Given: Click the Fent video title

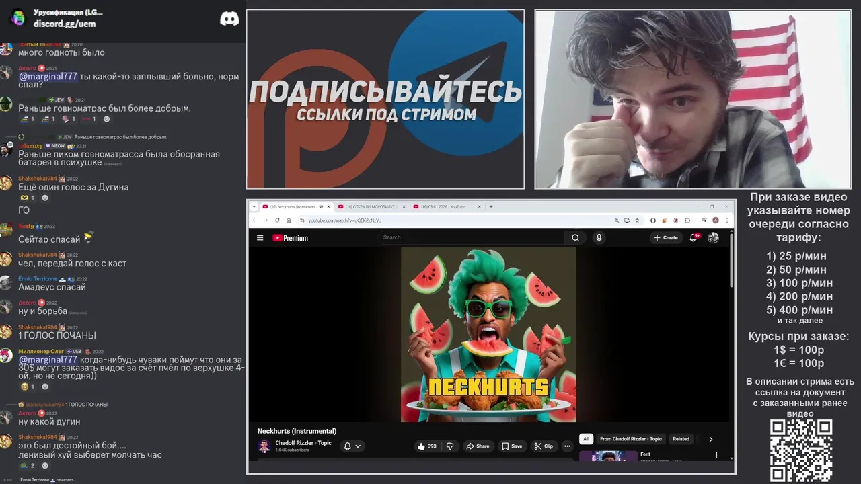Looking at the screenshot, I should coord(645,454).
